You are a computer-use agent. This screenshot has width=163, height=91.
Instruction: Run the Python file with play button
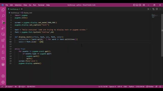[x=148, y=9]
